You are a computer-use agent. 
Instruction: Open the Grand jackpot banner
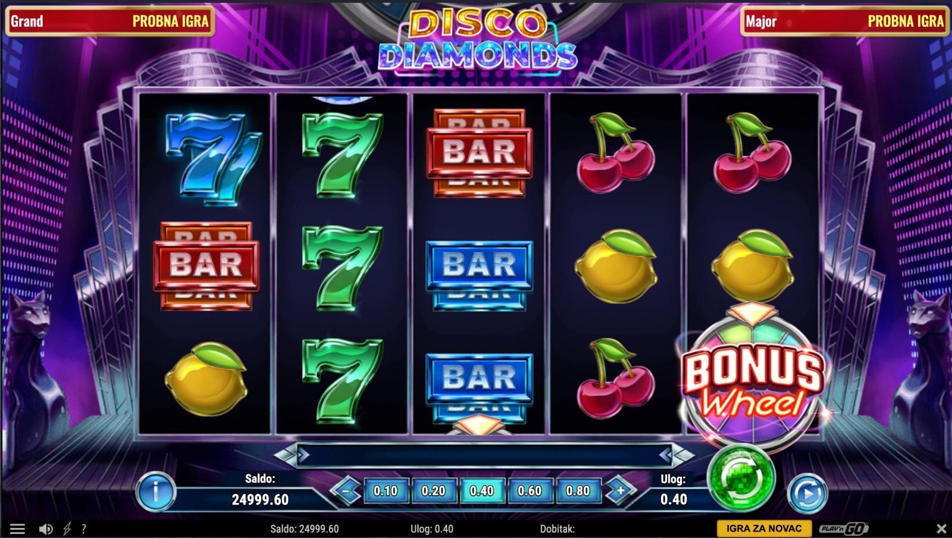pyautogui.click(x=110, y=21)
